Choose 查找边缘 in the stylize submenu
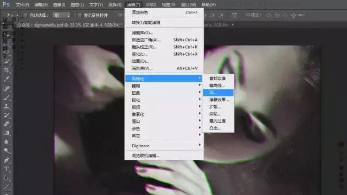Screen dimensions: 347x195 click(x=218, y=78)
